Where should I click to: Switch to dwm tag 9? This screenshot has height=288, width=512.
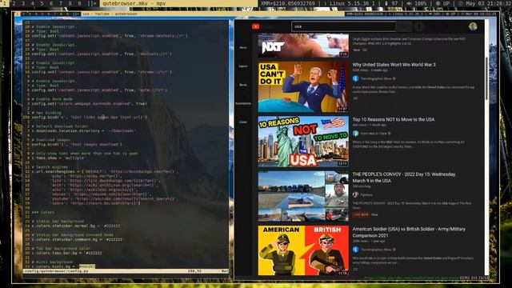(80, 3)
